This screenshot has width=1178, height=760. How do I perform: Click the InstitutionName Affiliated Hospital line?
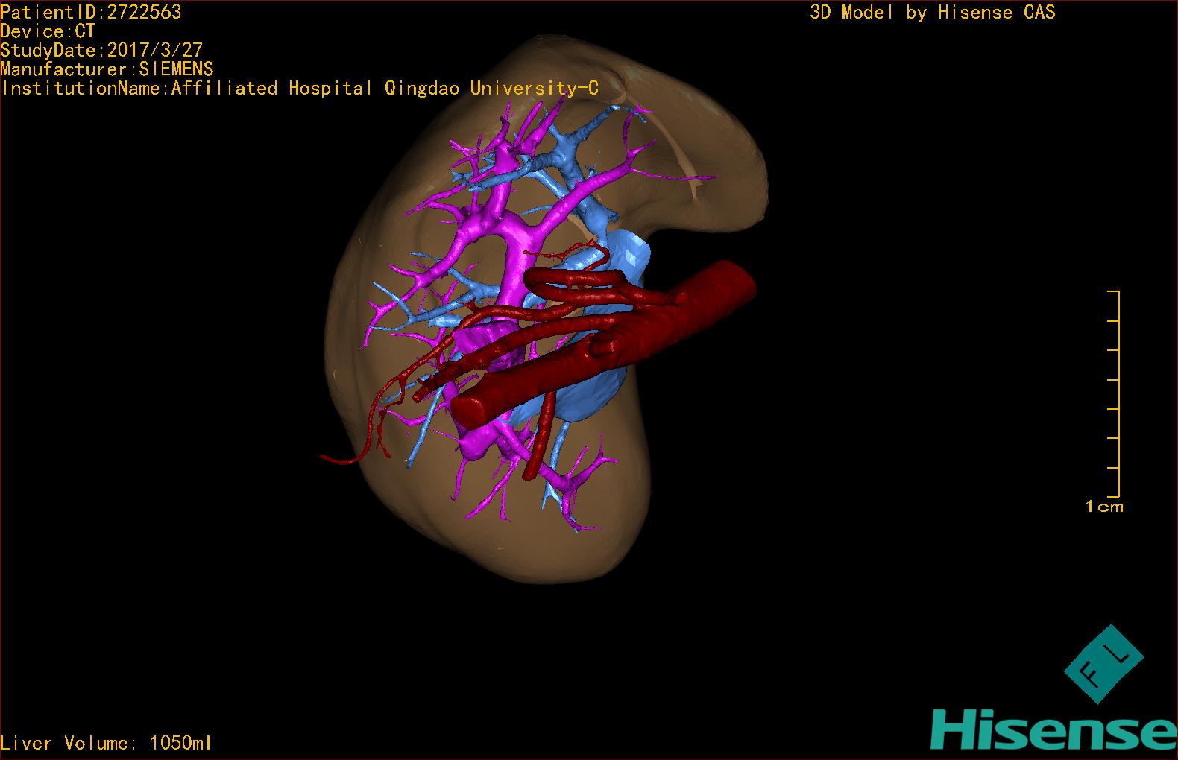pyautogui.click(x=299, y=89)
